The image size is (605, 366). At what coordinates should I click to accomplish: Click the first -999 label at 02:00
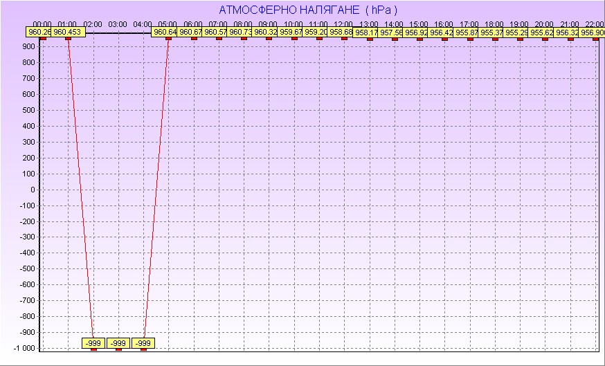[93, 343]
